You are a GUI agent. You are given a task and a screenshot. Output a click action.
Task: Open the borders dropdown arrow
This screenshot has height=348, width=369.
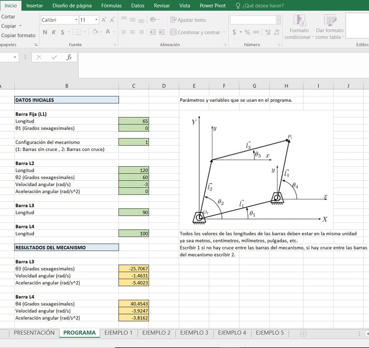pos(85,32)
